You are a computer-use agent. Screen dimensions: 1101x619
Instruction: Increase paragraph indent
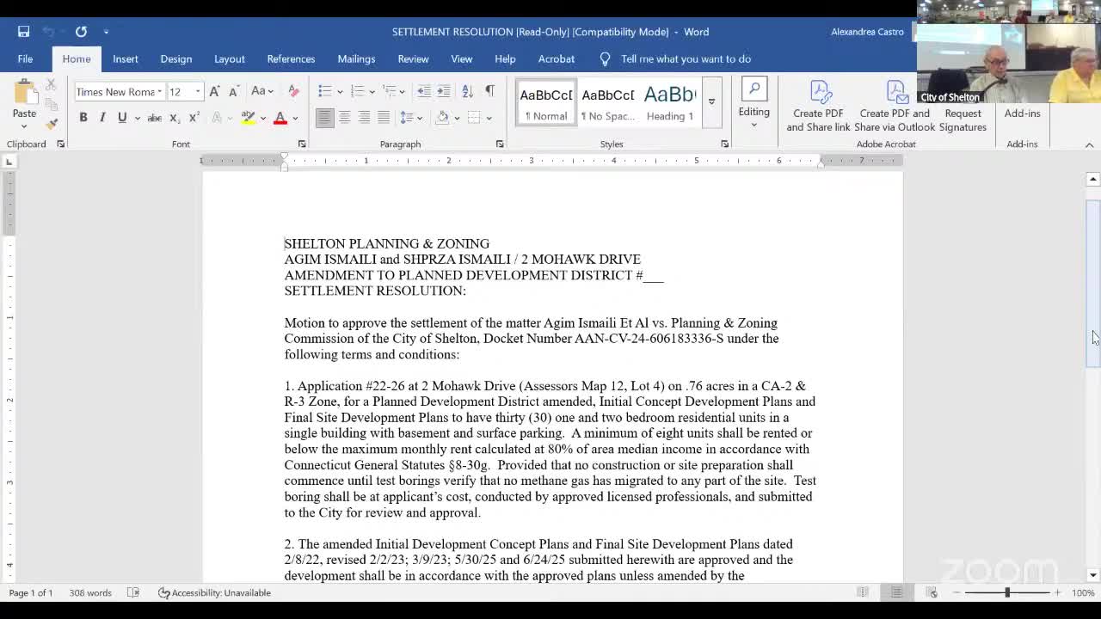[444, 92]
